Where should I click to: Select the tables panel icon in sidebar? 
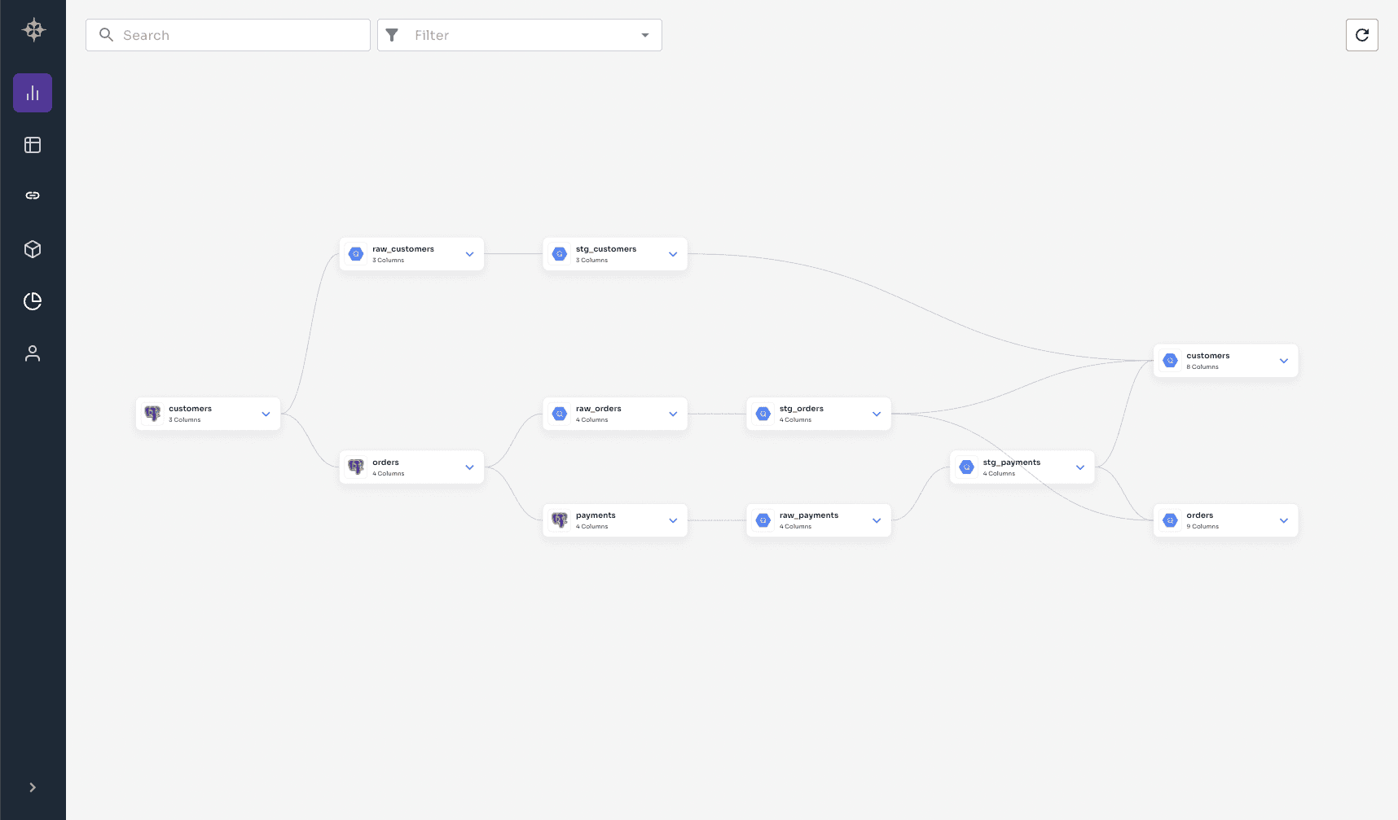point(33,144)
